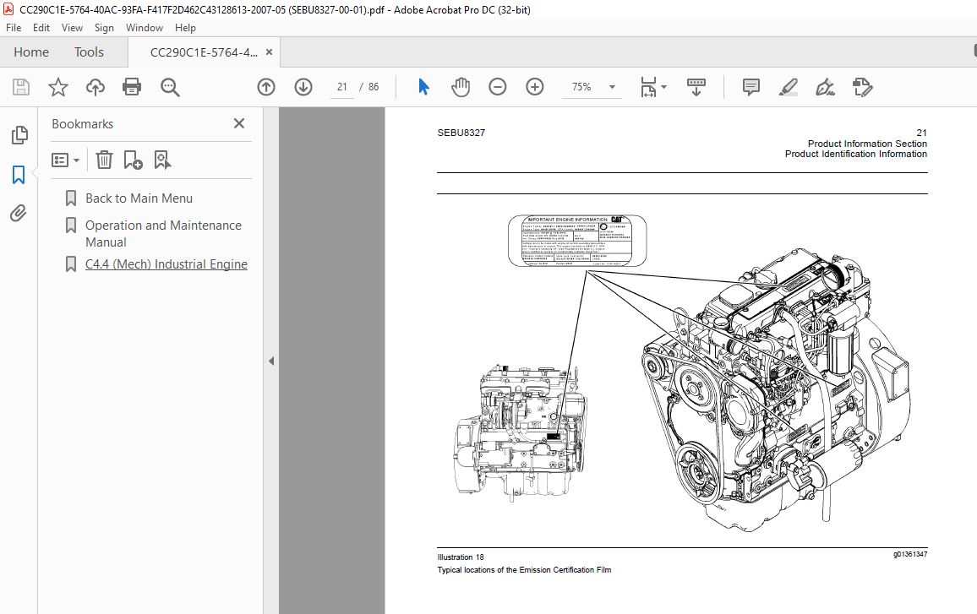The image size is (977, 614).
Task: Open Back to Main Menu bookmark
Action: tap(139, 198)
